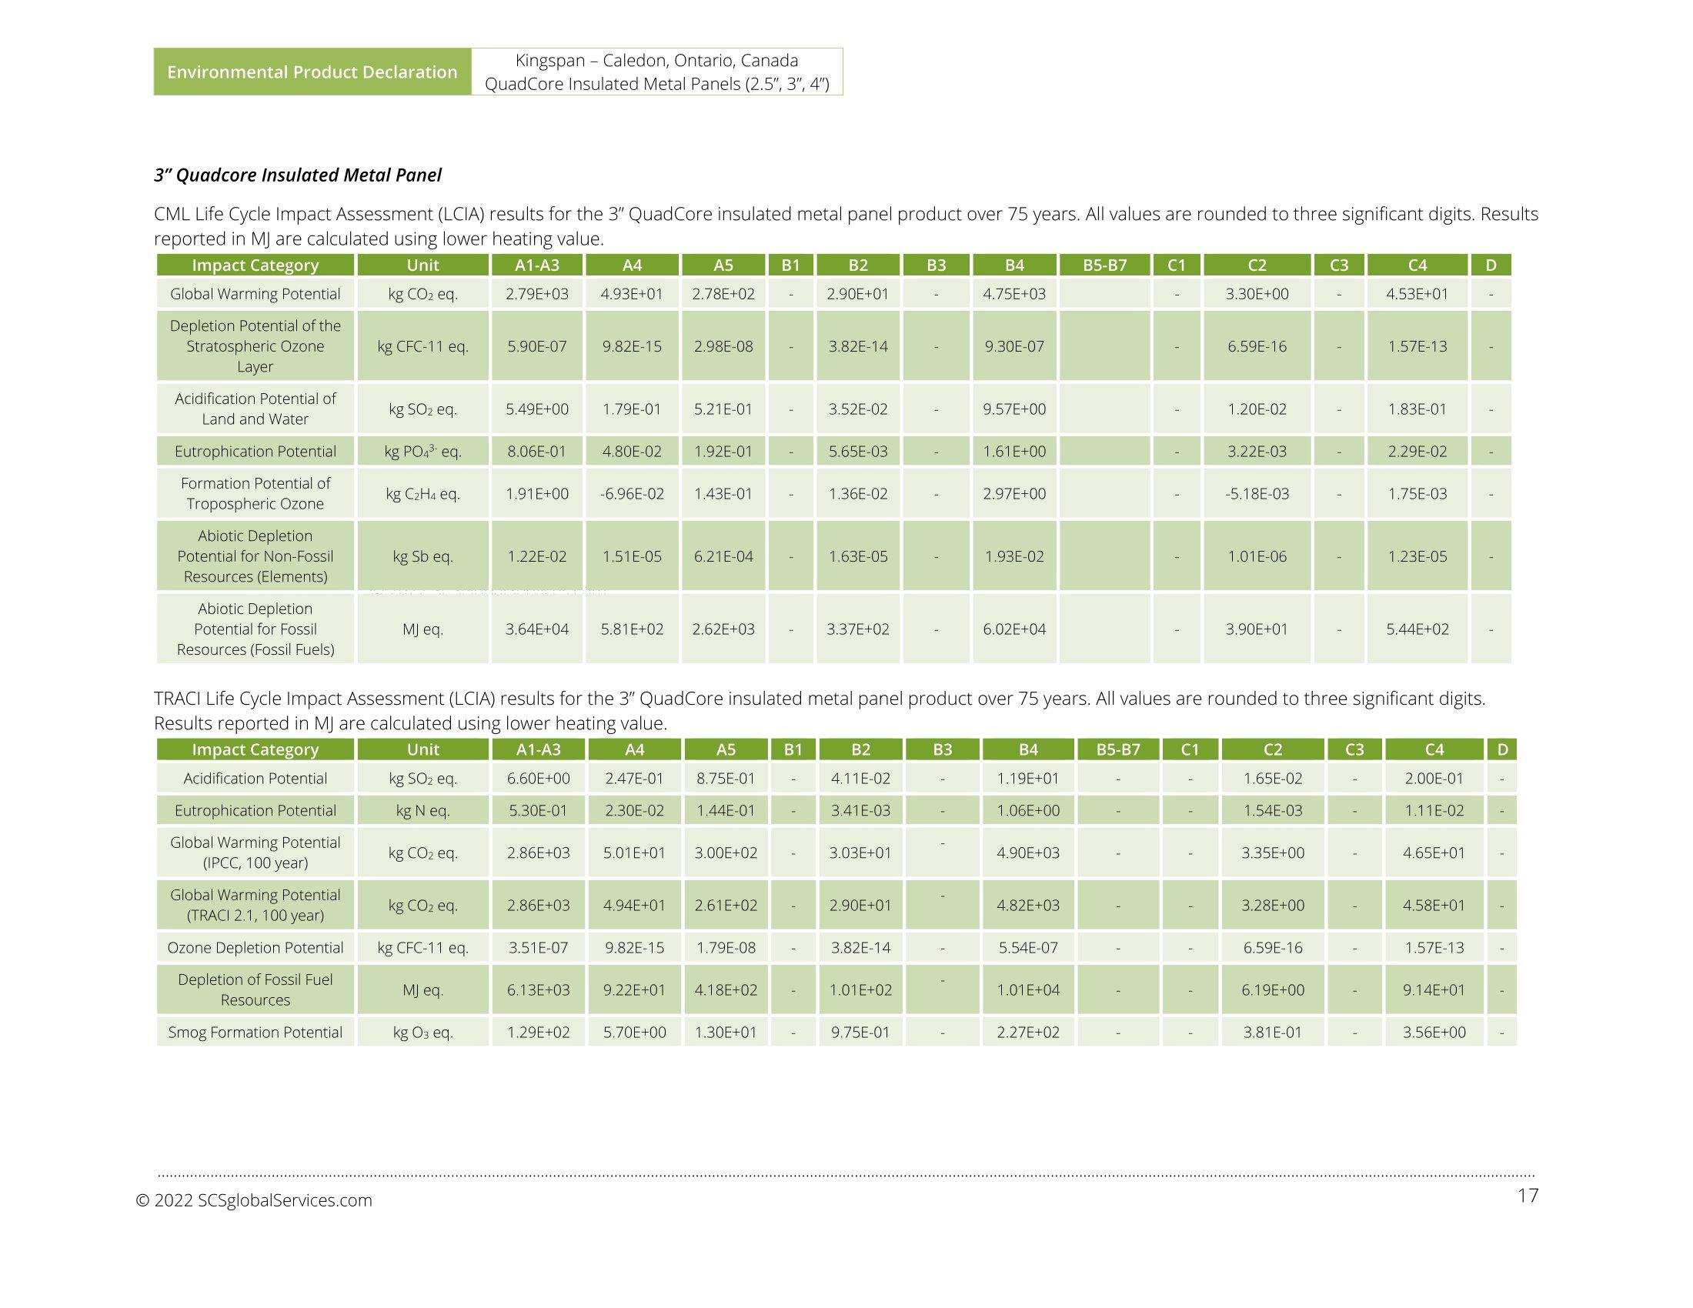Select Formation Potential of Tropospheric Ozone label
1693x1308 pixels.
(x=255, y=494)
